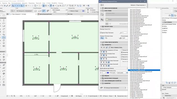
Task: Center-align the zone name and ID
Action: pos(104,52)
